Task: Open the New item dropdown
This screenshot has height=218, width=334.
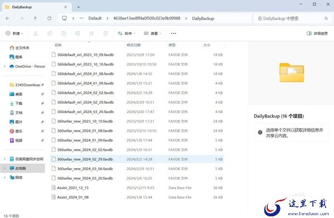Action: pyautogui.click(x=14, y=33)
